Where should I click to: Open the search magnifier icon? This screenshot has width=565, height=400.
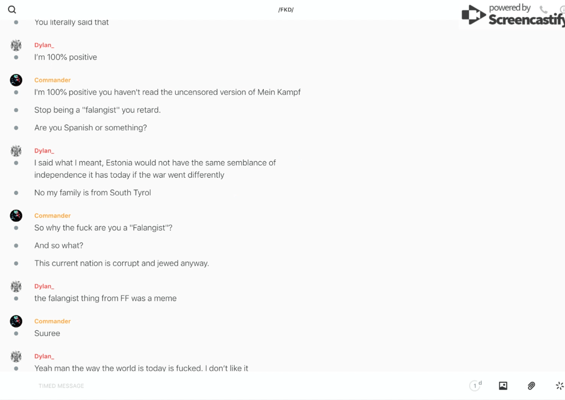coord(12,10)
